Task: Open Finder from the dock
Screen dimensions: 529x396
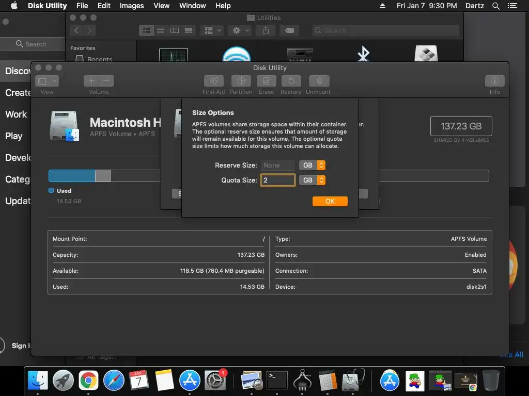Action: [37, 381]
